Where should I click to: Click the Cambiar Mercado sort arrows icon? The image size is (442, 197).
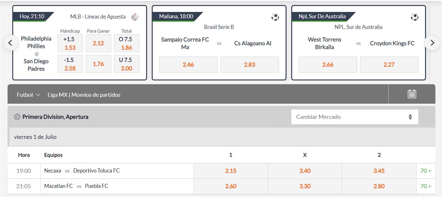(410, 116)
